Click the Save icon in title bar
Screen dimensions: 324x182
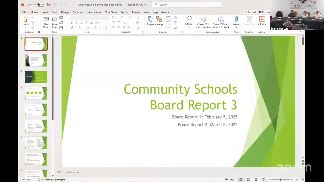pos(49,5)
